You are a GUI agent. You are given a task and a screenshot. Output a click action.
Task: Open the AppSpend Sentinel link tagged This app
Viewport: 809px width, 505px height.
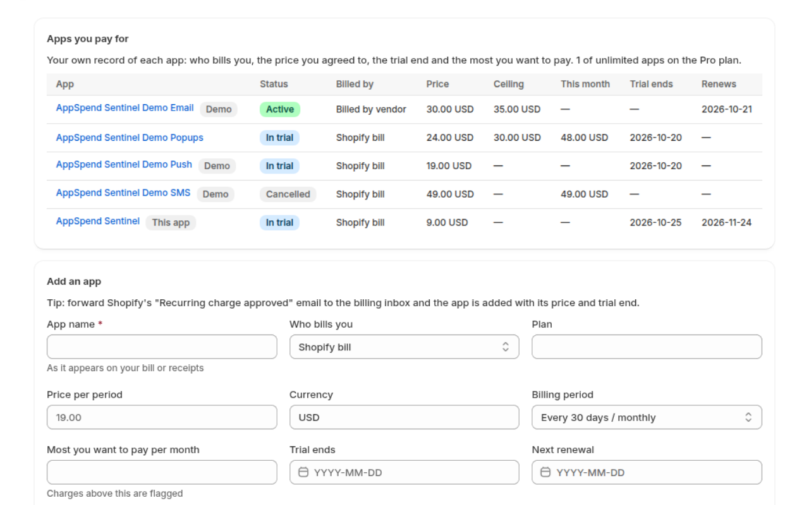click(x=98, y=222)
